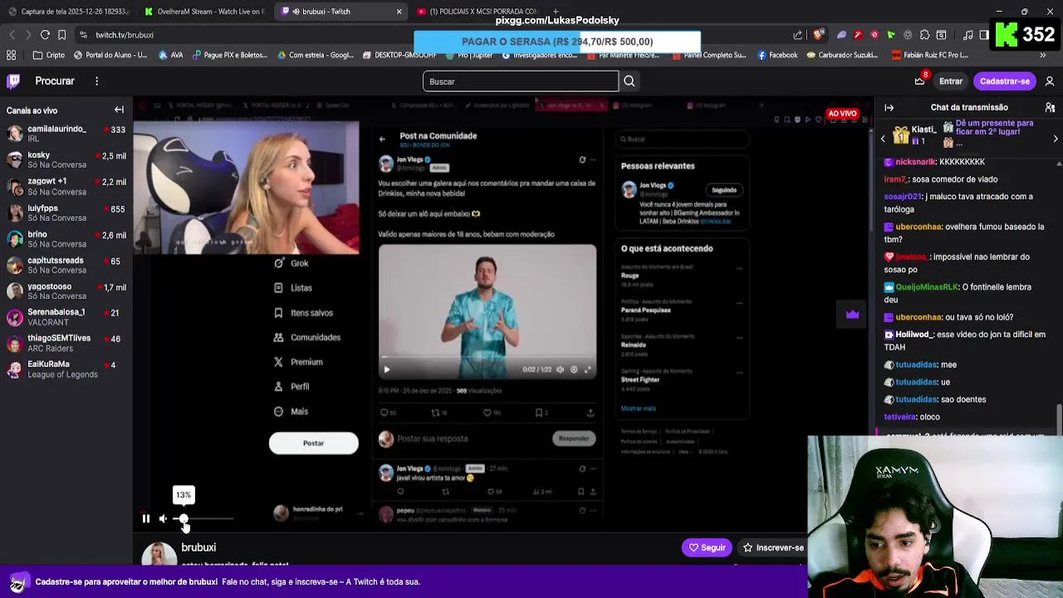Click the magnifier search button
The height and width of the screenshot is (598, 1063).
tap(629, 81)
